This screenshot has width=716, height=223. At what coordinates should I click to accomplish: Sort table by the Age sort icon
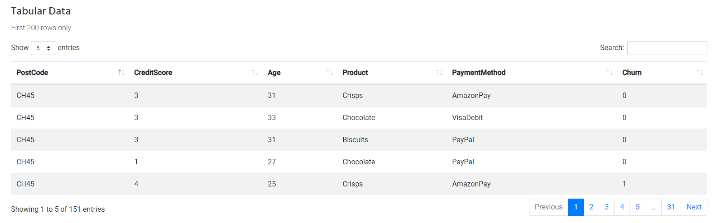[x=330, y=73]
